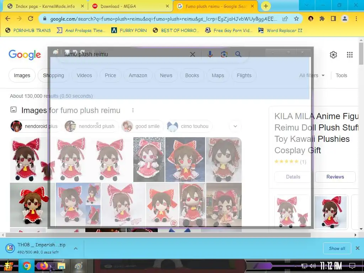The width and height of the screenshot is (364, 273).
Task: Select the Maps filter chip
Action: pyautogui.click(x=218, y=75)
